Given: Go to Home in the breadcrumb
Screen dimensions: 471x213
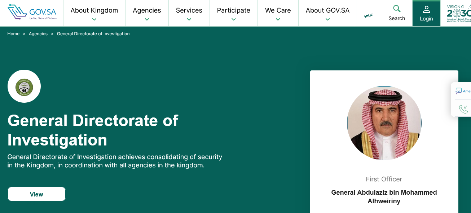Looking at the screenshot, I should point(13,34).
